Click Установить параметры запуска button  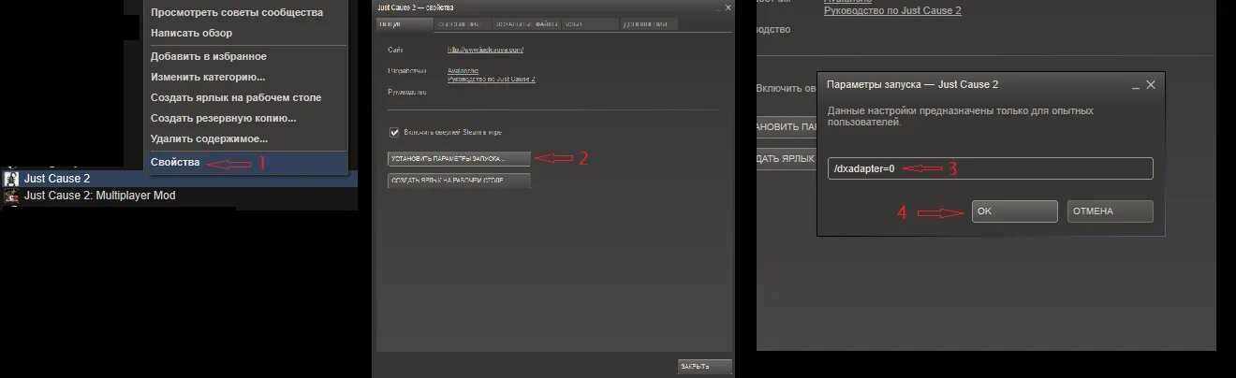459,159
